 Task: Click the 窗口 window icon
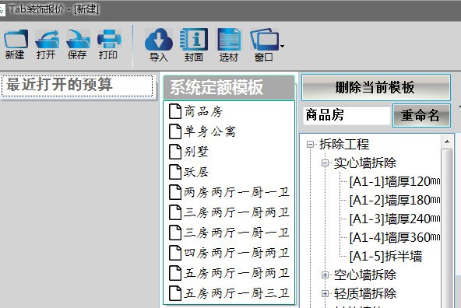coord(264,40)
